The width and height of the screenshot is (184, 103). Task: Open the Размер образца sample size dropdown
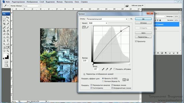click(x=31, y=6)
